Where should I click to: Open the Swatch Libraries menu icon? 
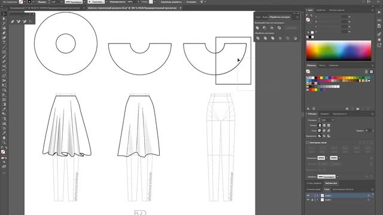tap(308, 109)
